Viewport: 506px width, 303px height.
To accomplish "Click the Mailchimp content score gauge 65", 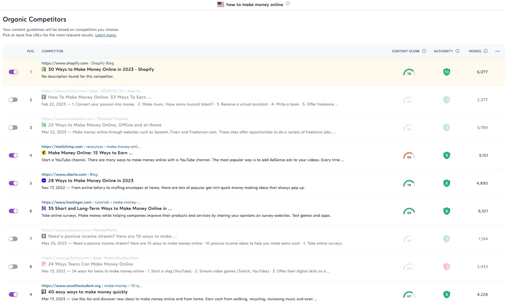I will [x=409, y=156].
